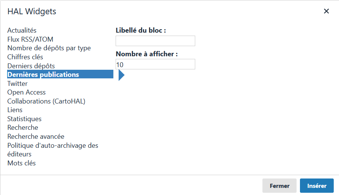This screenshot has height=195, width=339.
Task: Pick the Recherche avancée widget
Action: (36, 136)
